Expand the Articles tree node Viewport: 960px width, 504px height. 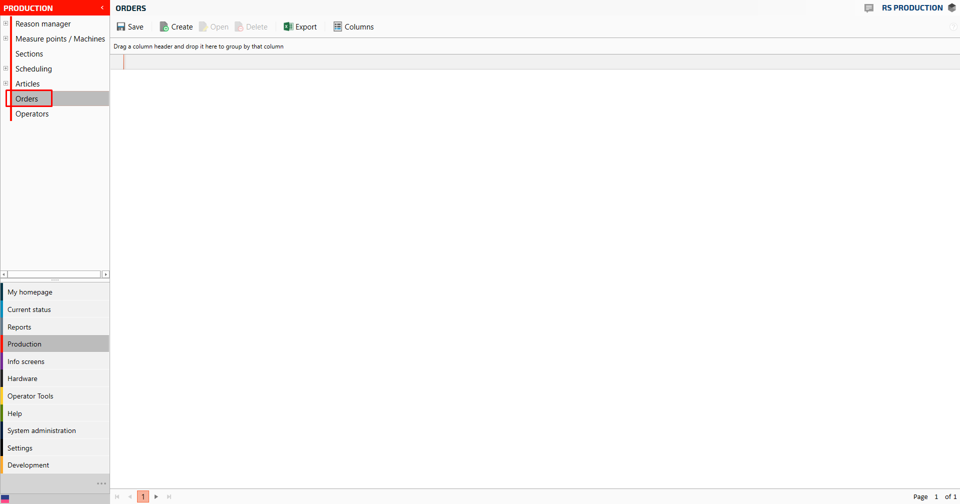6,83
